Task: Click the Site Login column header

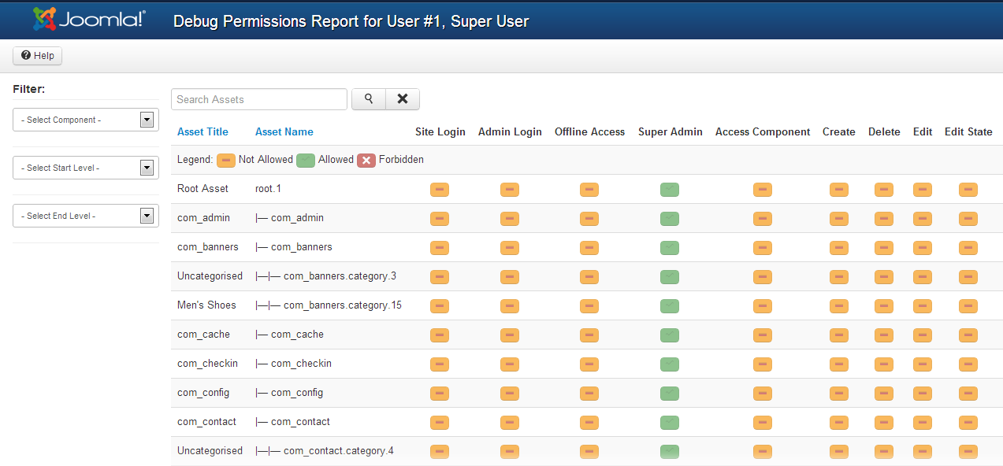Action: (x=440, y=132)
